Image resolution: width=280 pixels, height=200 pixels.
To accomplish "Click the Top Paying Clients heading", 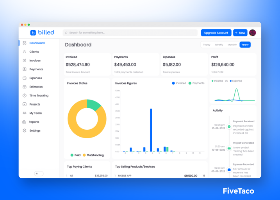I will click(79, 167).
